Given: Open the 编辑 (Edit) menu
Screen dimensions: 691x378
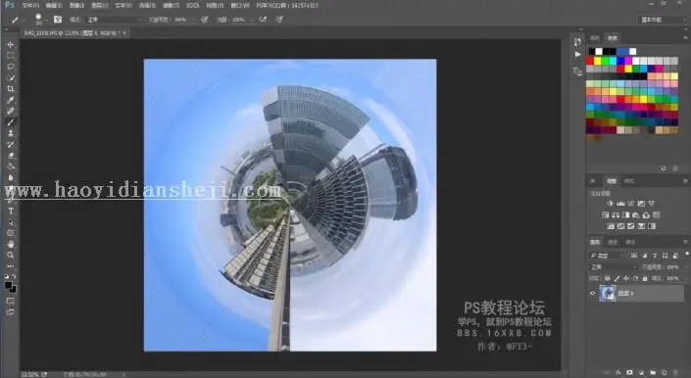Looking at the screenshot, I should click(x=54, y=6).
